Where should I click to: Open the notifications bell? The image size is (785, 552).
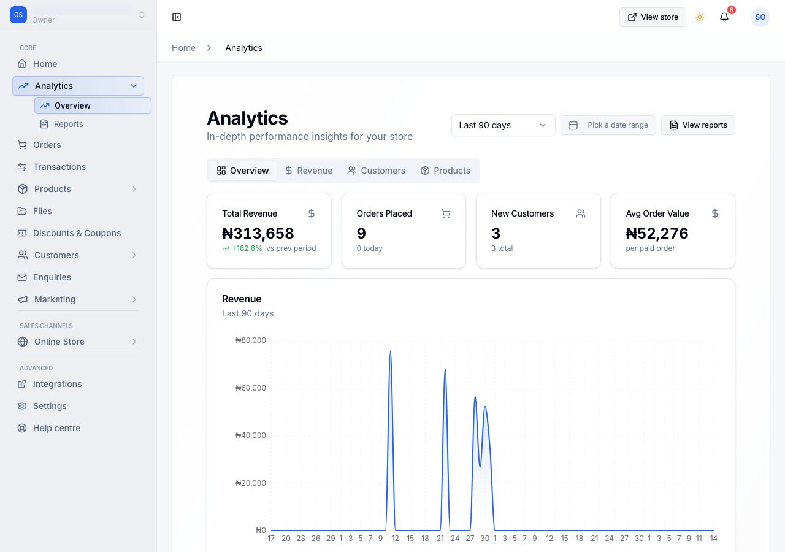[x=724, y=17]
